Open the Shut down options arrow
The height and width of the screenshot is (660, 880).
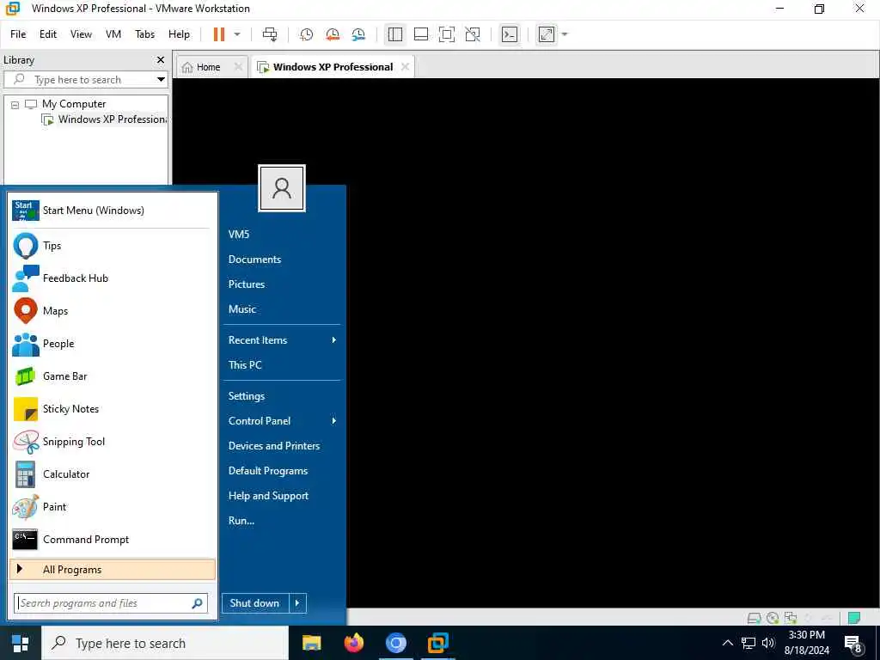pyautogui.click(x=297, y=603)
